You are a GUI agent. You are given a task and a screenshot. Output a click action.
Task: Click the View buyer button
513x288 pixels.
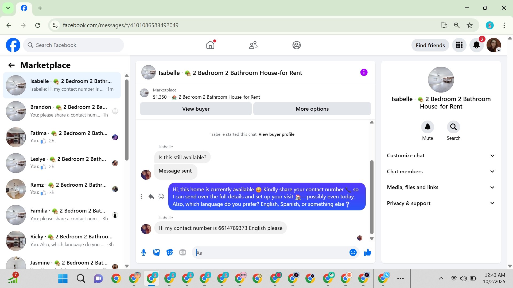click(x=196, y=109)
